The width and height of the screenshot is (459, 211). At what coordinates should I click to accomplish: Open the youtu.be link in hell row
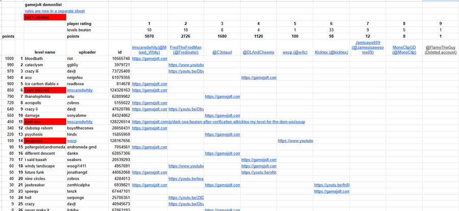(186, 198)
